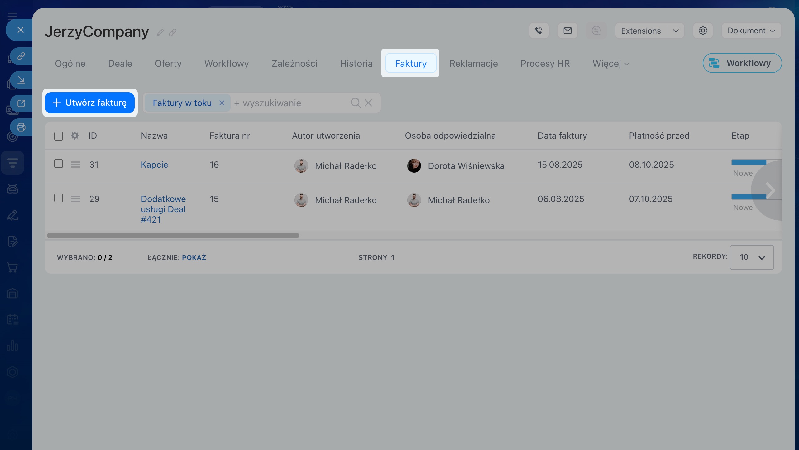Viewport: 799px width, 450px height.
Task: Open the records per page dropdown
Action: [751, 257]
